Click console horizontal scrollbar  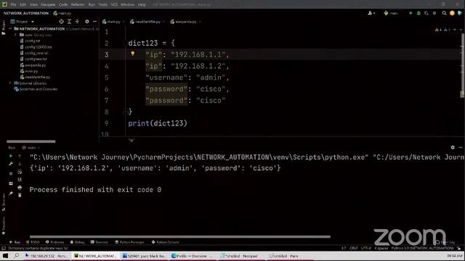pos(180,237)
